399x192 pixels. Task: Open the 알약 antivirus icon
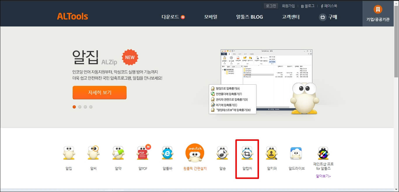click(x=118, y=153)
